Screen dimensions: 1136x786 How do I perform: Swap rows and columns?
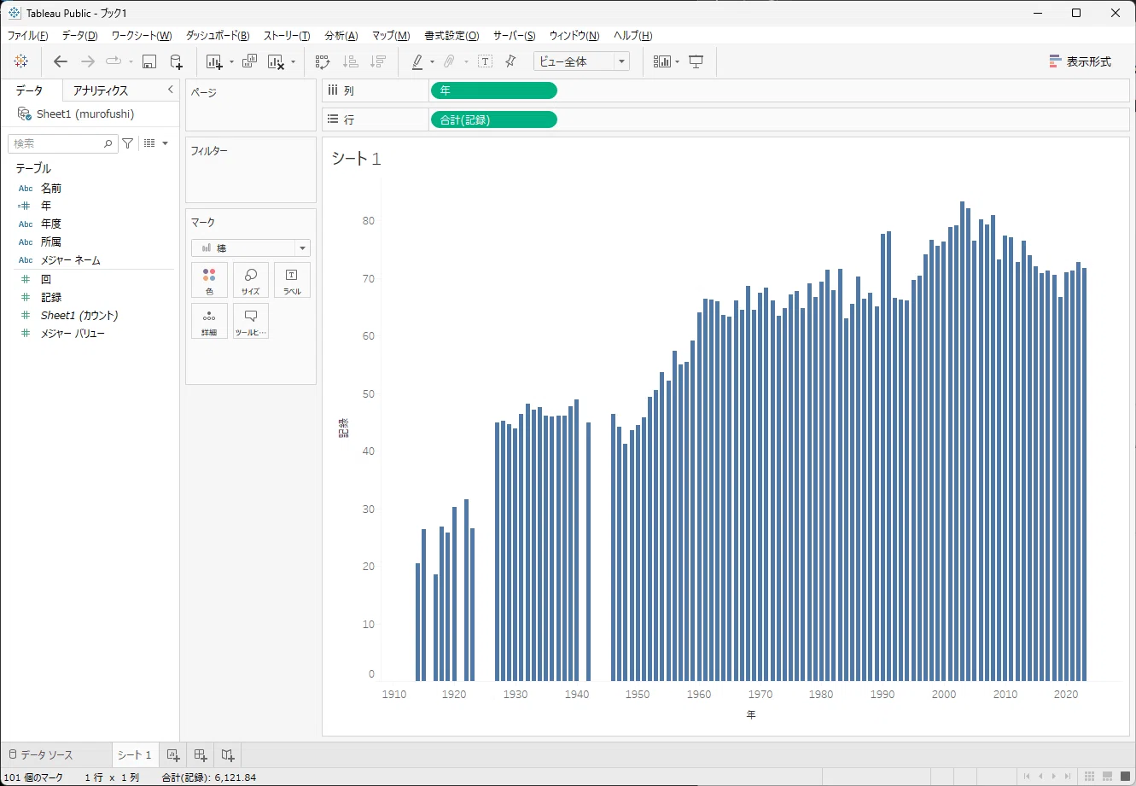(323, 61)
